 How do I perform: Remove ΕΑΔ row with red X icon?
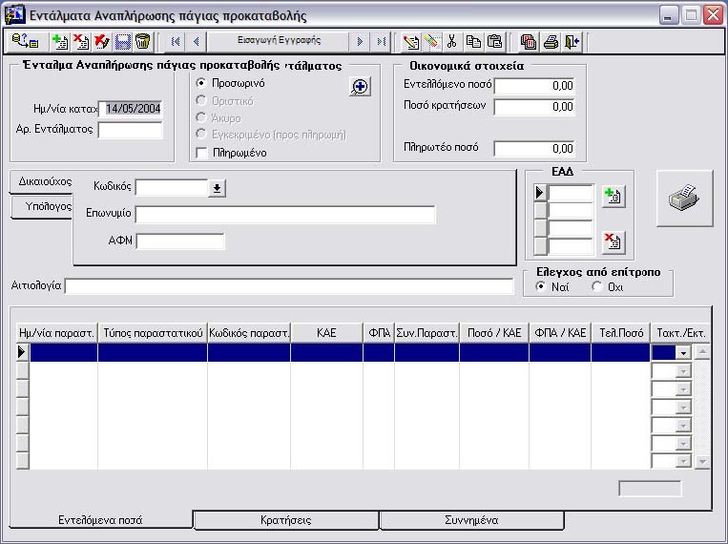(x=613, y=243)
